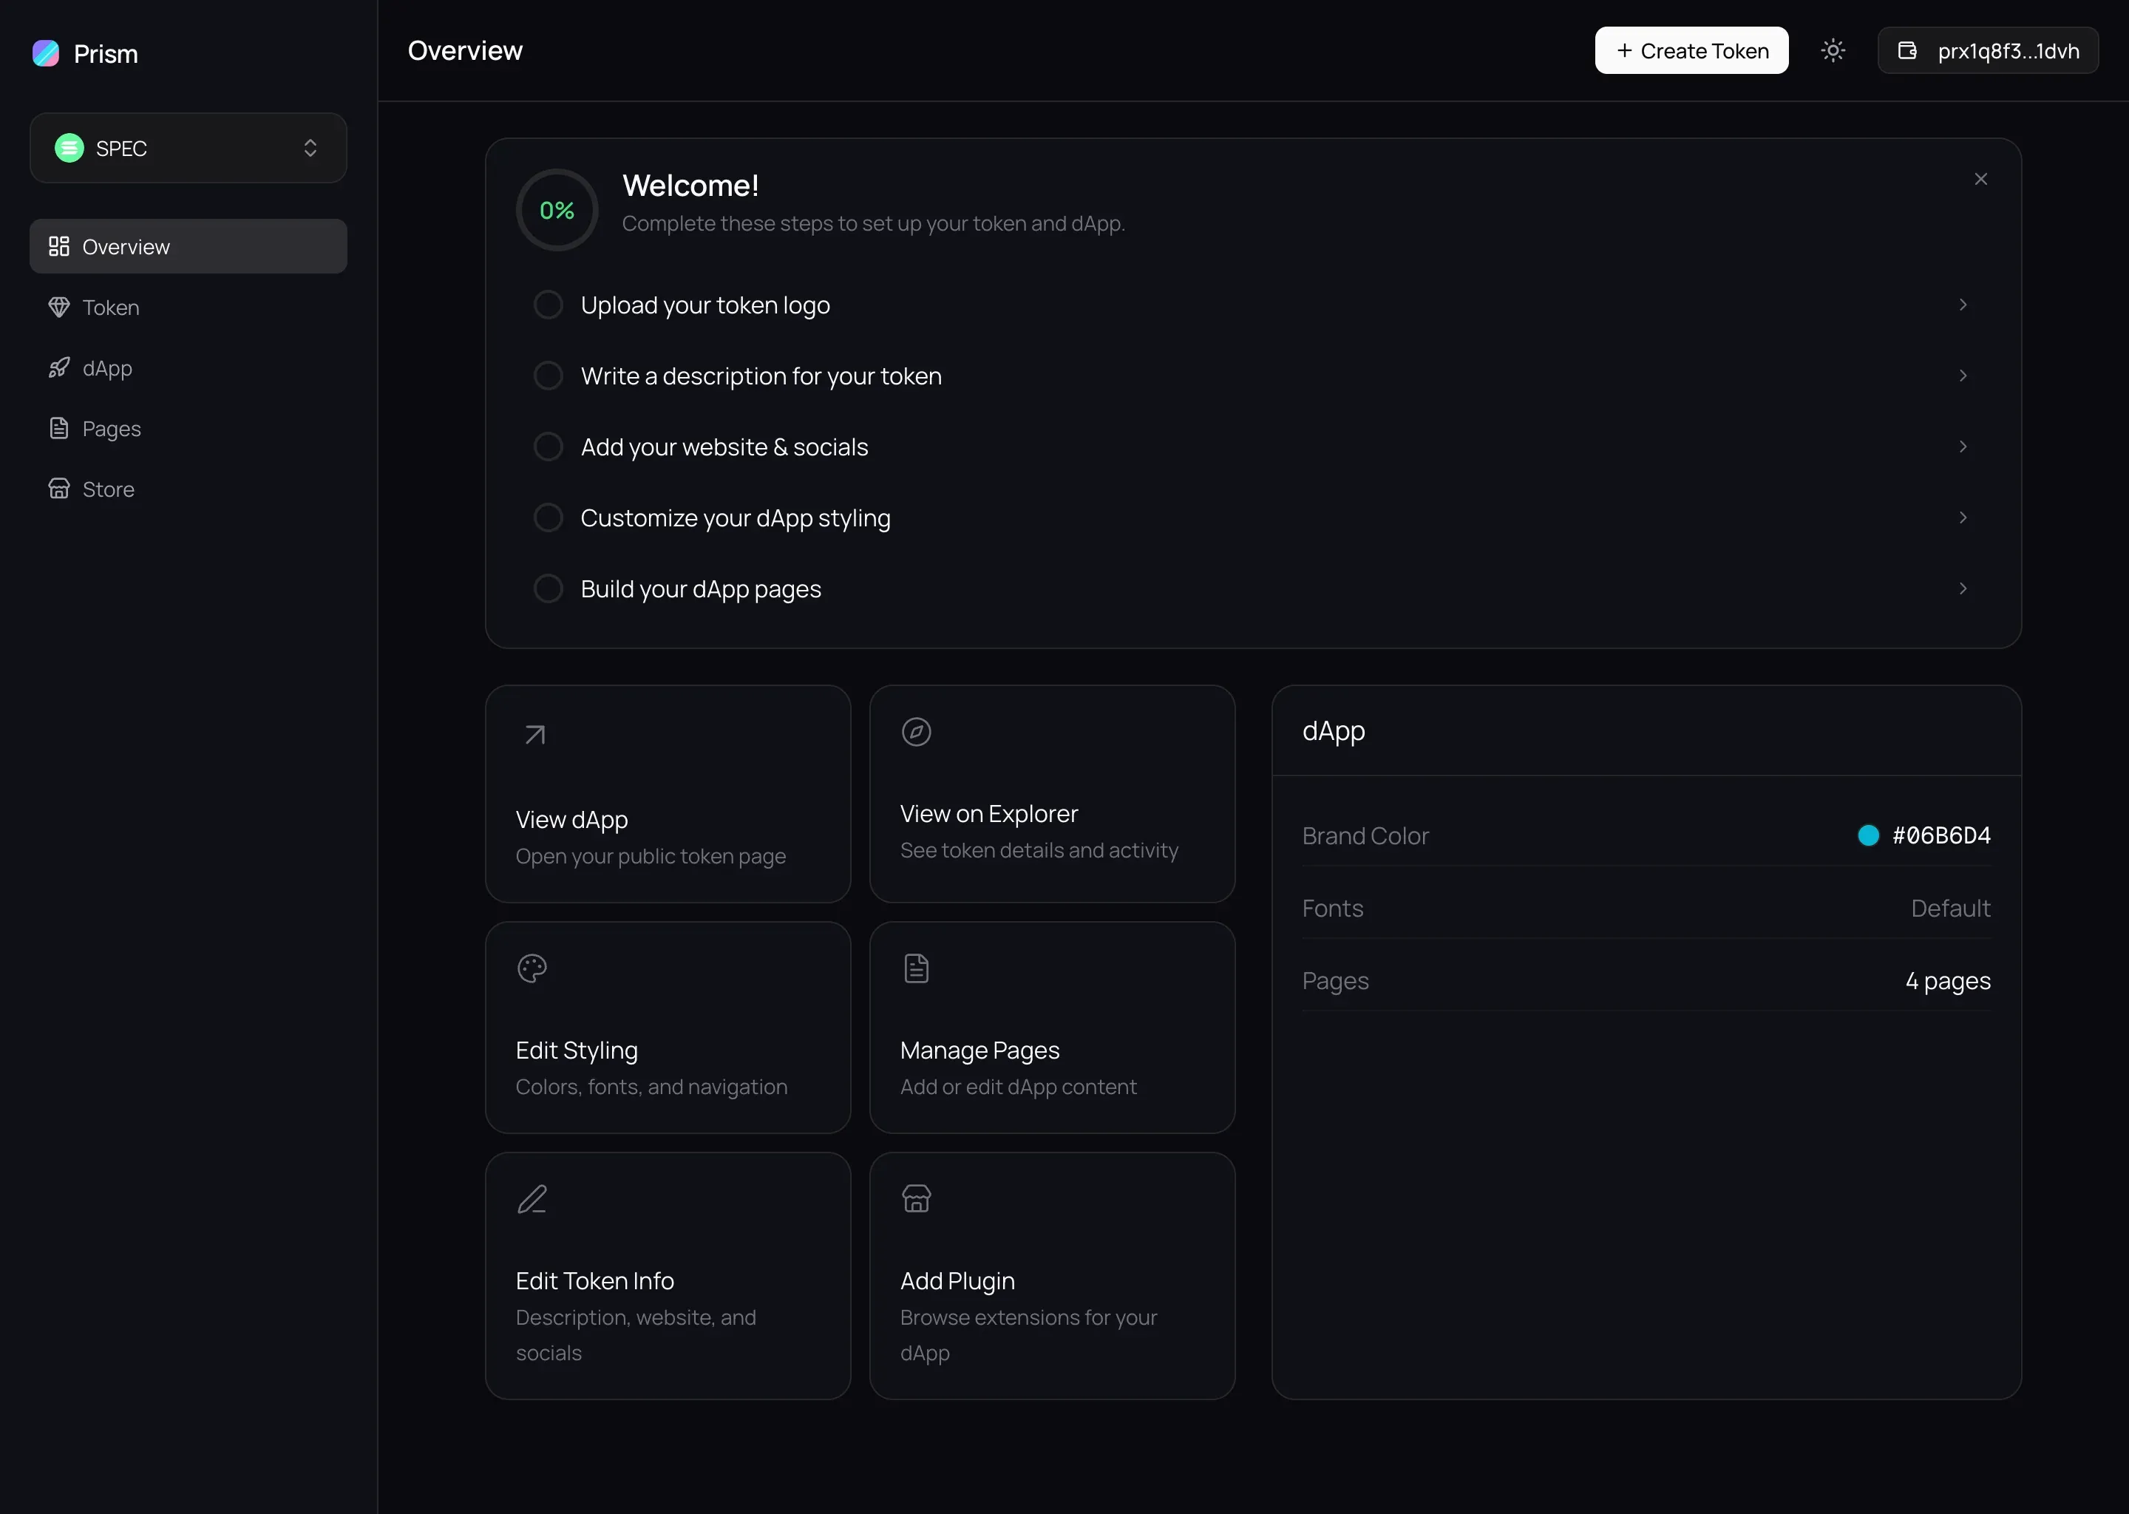This screenshot has height=1514, width=2129.
Task: Open Token in the sidebar
Action: [x=189, y=307]
